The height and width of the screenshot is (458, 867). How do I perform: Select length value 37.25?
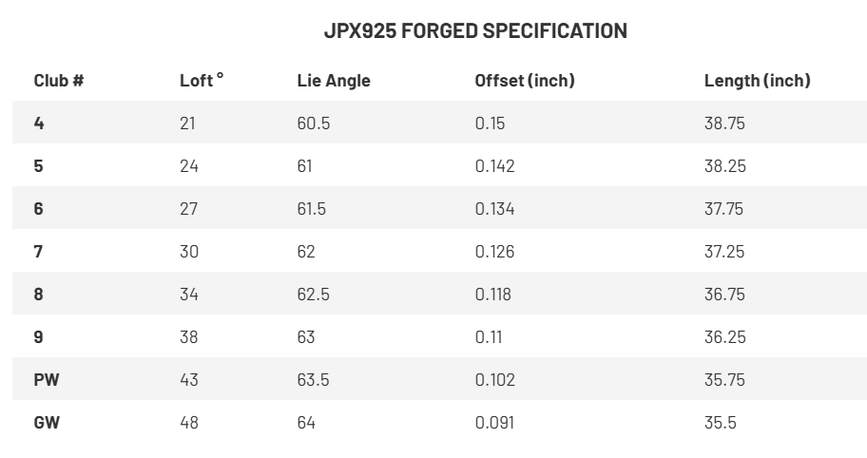click(724, 252)
